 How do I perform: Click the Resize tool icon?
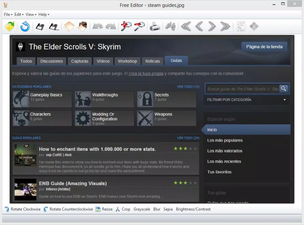point(98,209)
